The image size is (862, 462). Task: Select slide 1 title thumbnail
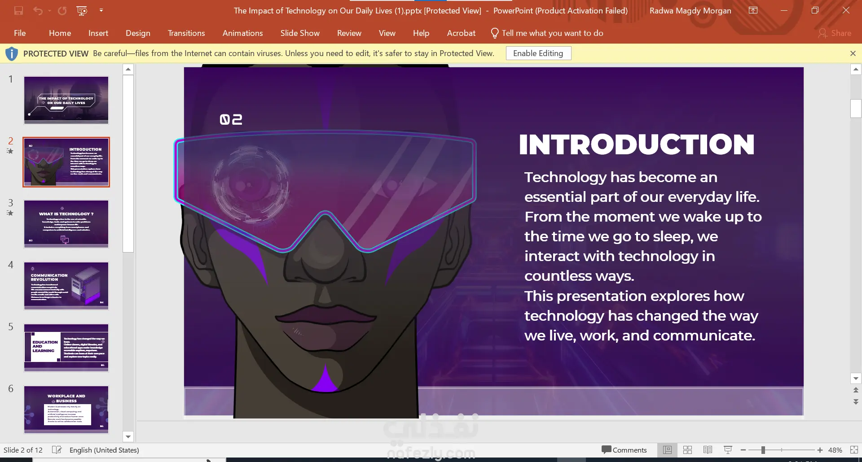coord(66,100)
